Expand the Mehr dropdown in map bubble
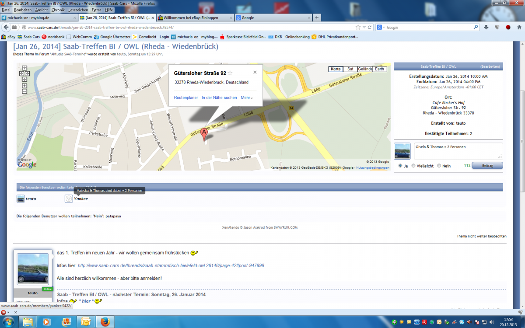 tap(247, 98)
